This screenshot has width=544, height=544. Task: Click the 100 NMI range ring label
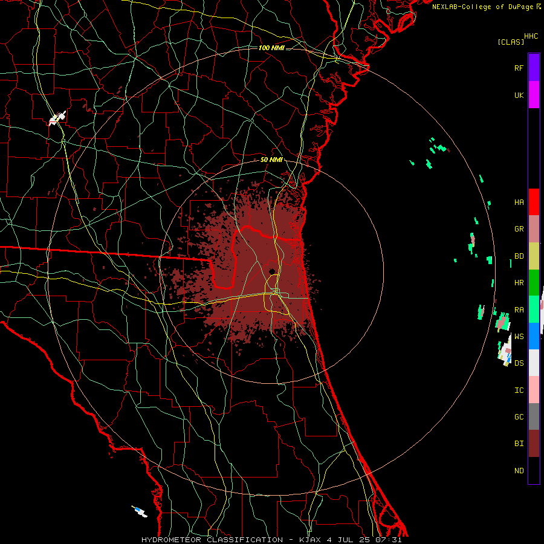pos(271,48)
